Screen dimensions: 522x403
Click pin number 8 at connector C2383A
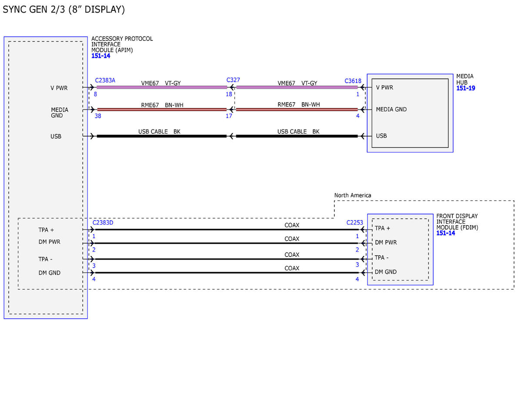(x=95, y=94)
